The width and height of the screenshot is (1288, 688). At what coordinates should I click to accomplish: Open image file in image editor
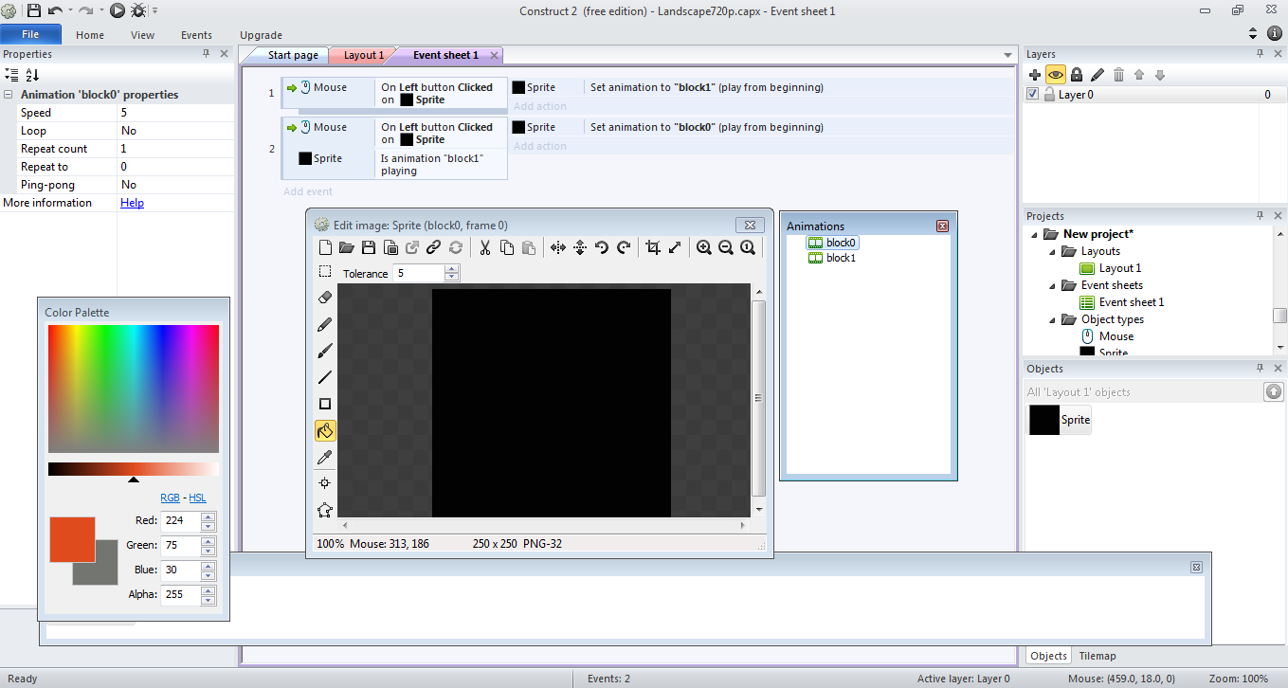[x=347, y=247]
